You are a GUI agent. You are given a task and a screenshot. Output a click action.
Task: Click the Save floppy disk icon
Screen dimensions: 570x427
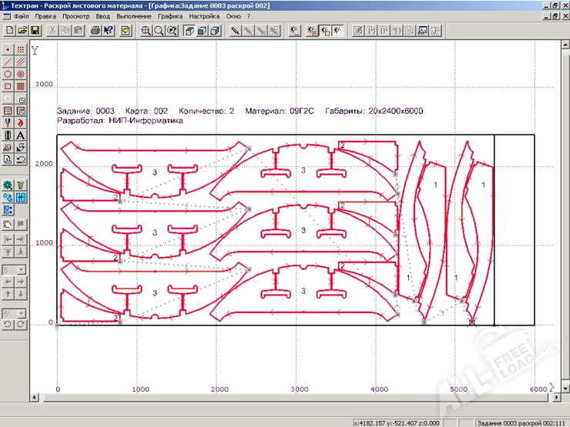click(x=35, y=31)
